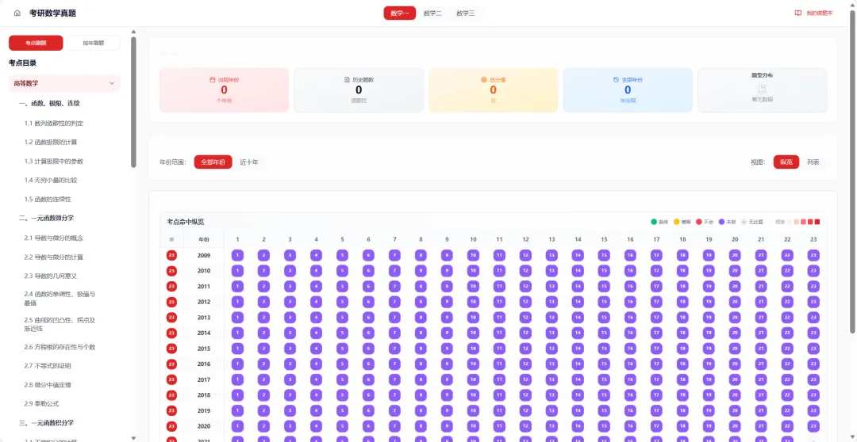Switch to 按年刷题 mode
857x442 pixels.
click(94, 43)
